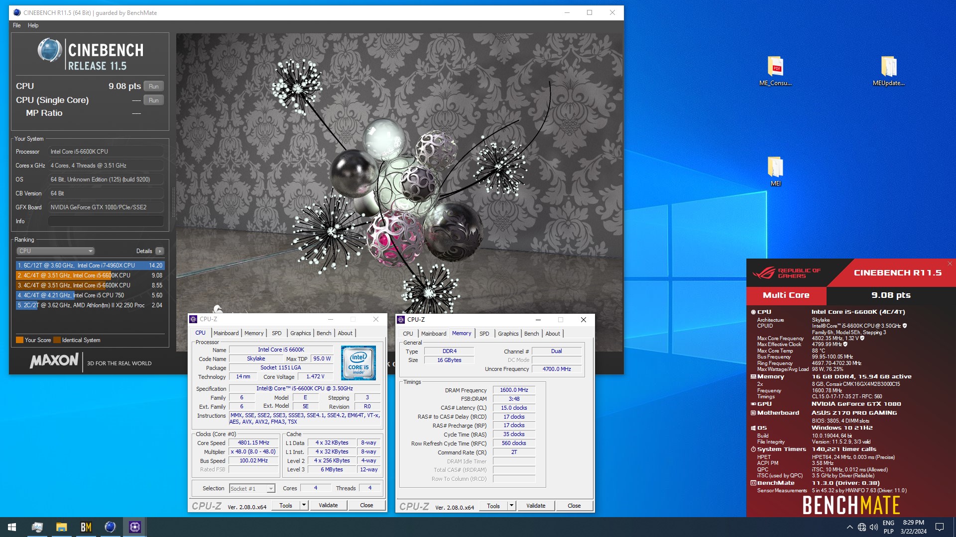The height and width of the screenshot is (537, 956).
Task: Open Bench tab in left CPU-Z
Action: tap(324, 333)
